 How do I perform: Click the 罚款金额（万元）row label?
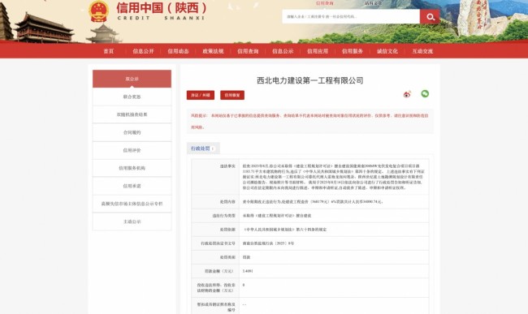point(220,271)
